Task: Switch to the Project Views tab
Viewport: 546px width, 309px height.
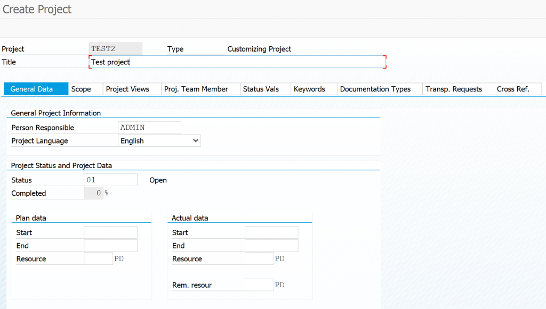Action: 127,89
